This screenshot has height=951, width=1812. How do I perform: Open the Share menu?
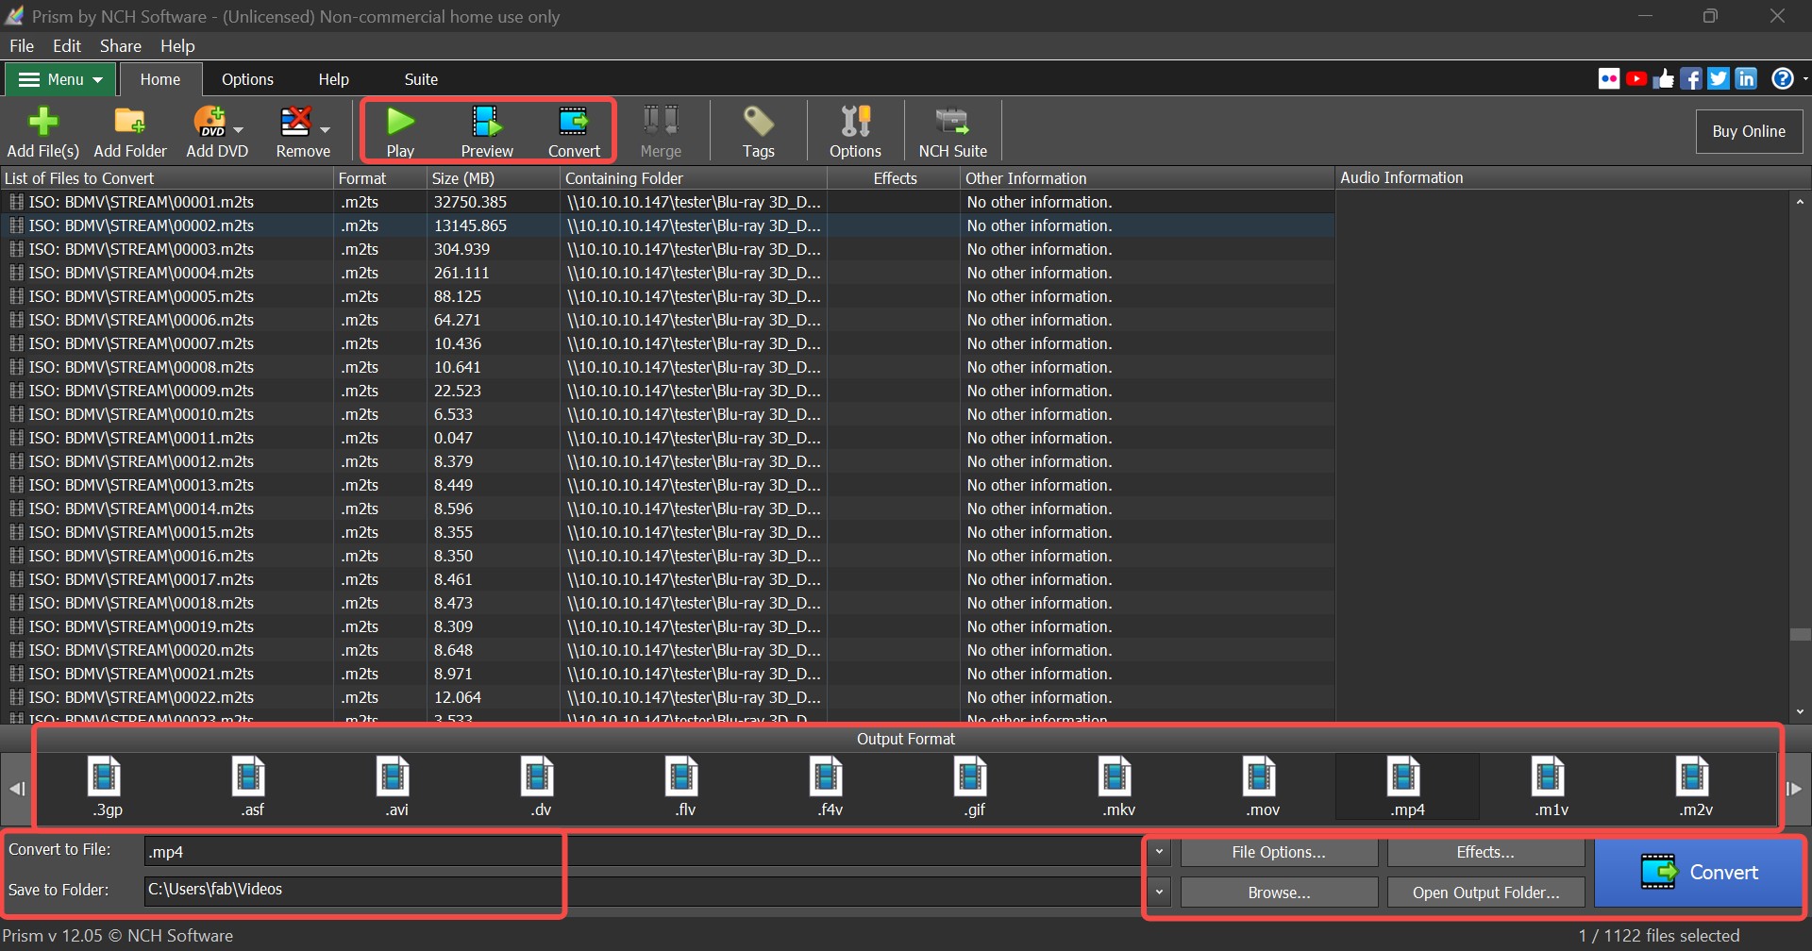tap(121, 45)
